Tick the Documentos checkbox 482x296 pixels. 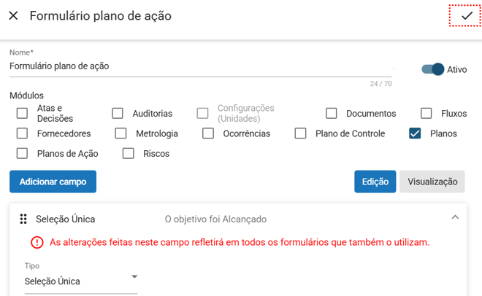point(332,114)
